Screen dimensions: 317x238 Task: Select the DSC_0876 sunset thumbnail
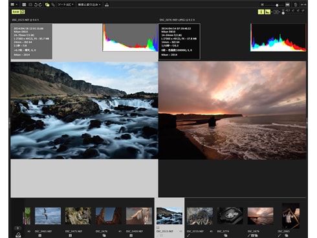click(x=261, y=216)
